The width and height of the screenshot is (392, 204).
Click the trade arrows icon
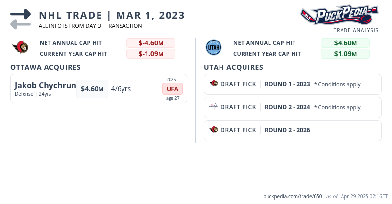coord(21,19)
